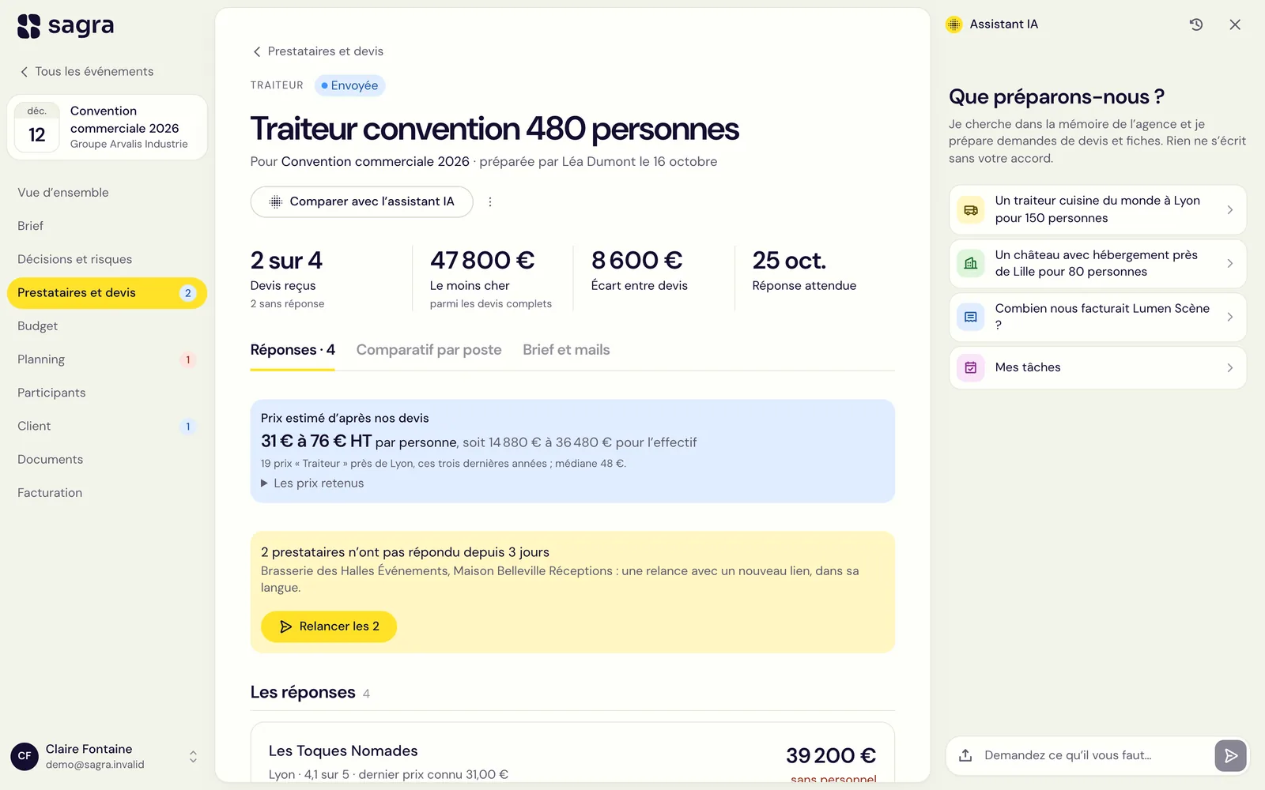1265x790 pixels.
Task: Expand Les prix retenus details
Action: (x=312, y=483)
